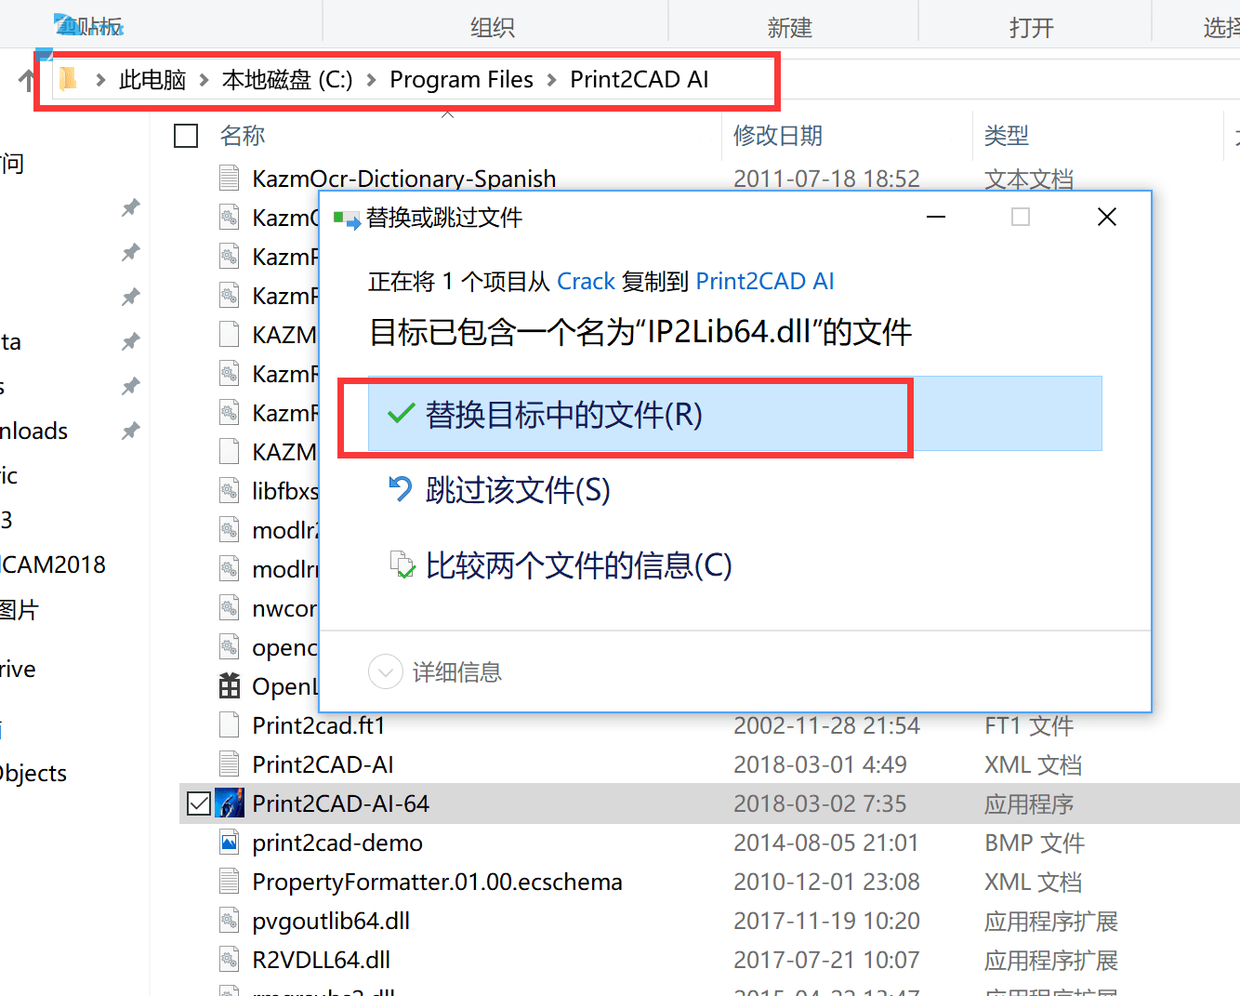Click the PropertyFormatter.01.00.ecschema file icon
This screenshot has height=996, width=1240.
coord(229,882)
